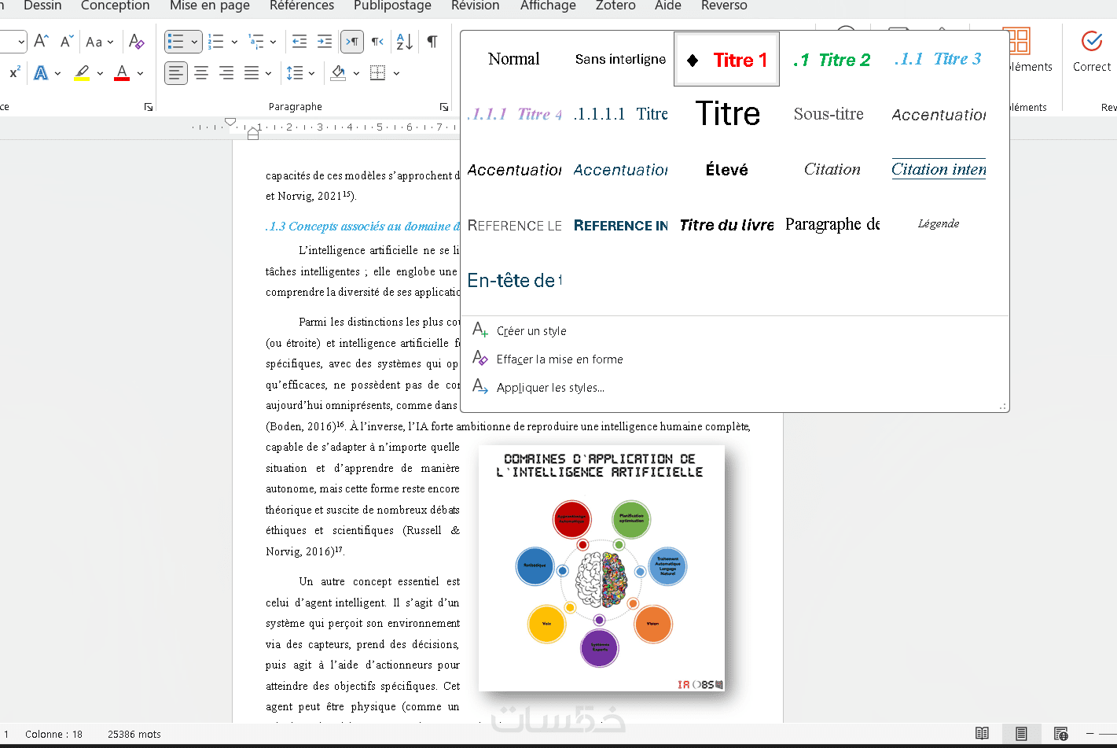Viewport: 1117px width, 748px height.
Task: Switch to Print Layout view
Action: (x=1021, y=734)
